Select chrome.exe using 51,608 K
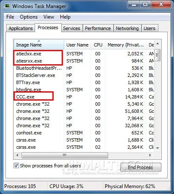Image resolution: width=174 pixels, height=194 pixels. coord(84,111)
